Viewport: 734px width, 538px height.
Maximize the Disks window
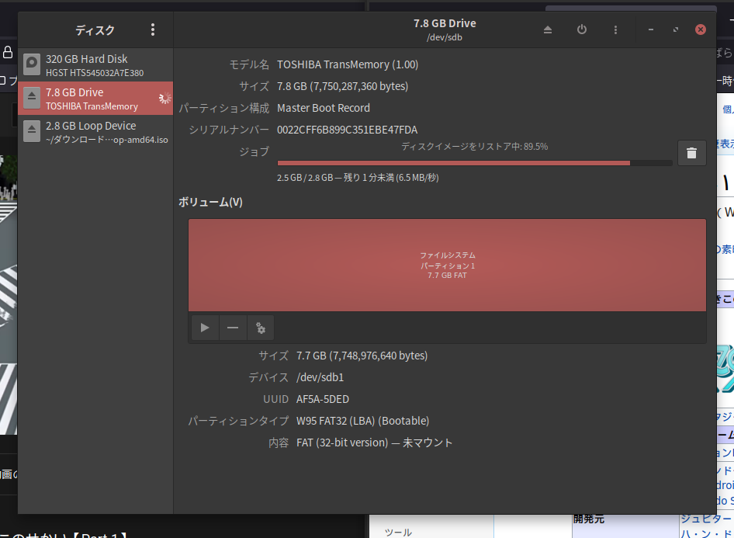676,30
